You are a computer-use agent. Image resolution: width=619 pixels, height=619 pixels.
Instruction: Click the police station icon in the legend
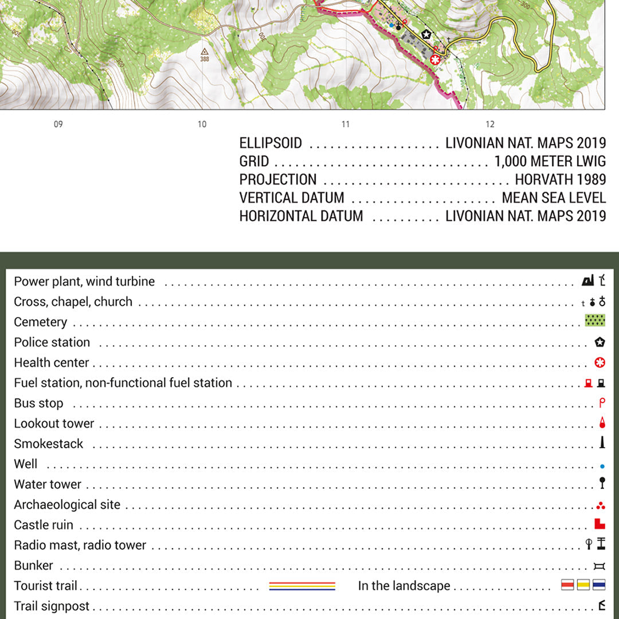tap(600, 343)
